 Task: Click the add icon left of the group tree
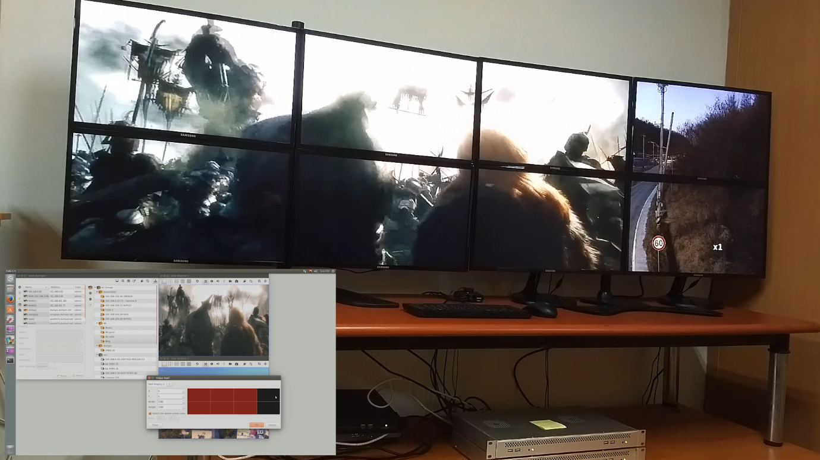tap(90, 293)
